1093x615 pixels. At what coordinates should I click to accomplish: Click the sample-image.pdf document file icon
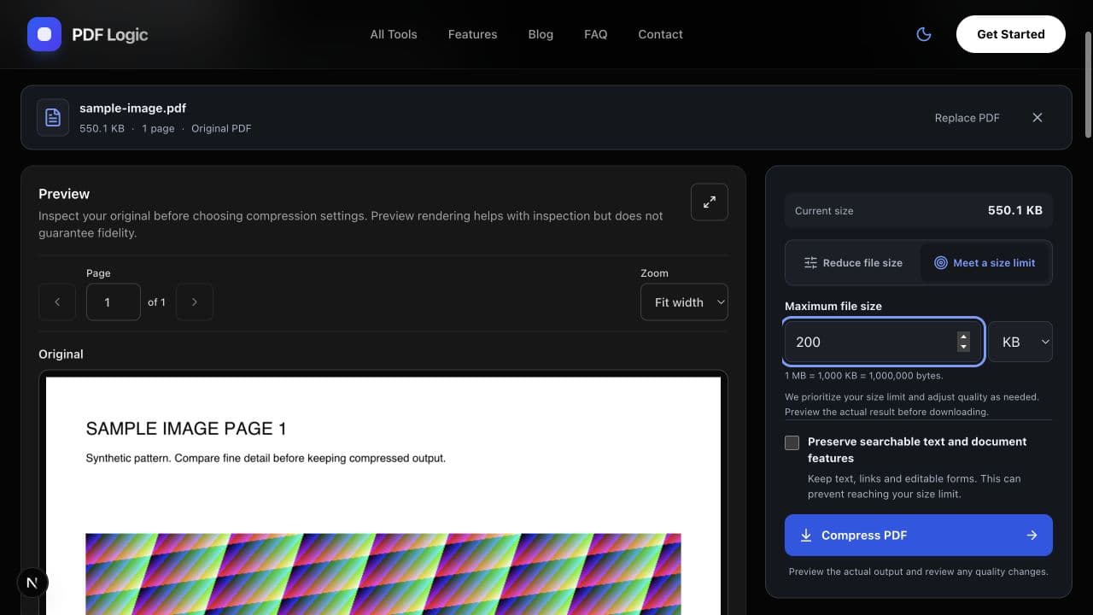coord(53,118)
